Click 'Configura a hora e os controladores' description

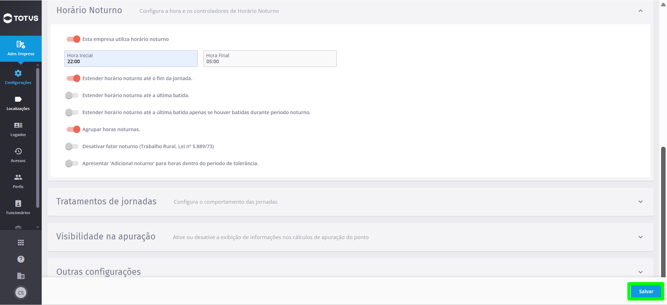click(209, 11)
